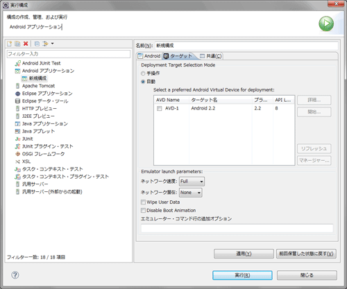
Task: Click the フィルター入力 filter text field
Action: (x=69, y=54)
